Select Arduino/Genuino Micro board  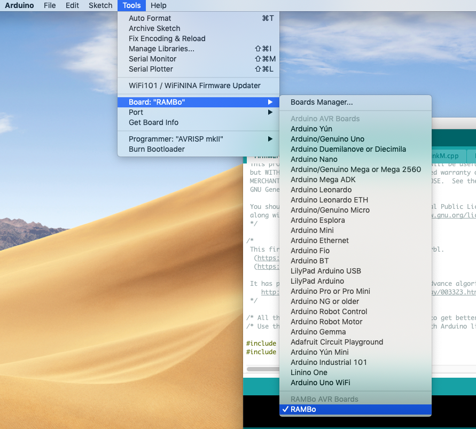(x=355, y=210)
